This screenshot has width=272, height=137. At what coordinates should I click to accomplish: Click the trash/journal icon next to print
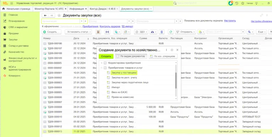pos(161,32)
